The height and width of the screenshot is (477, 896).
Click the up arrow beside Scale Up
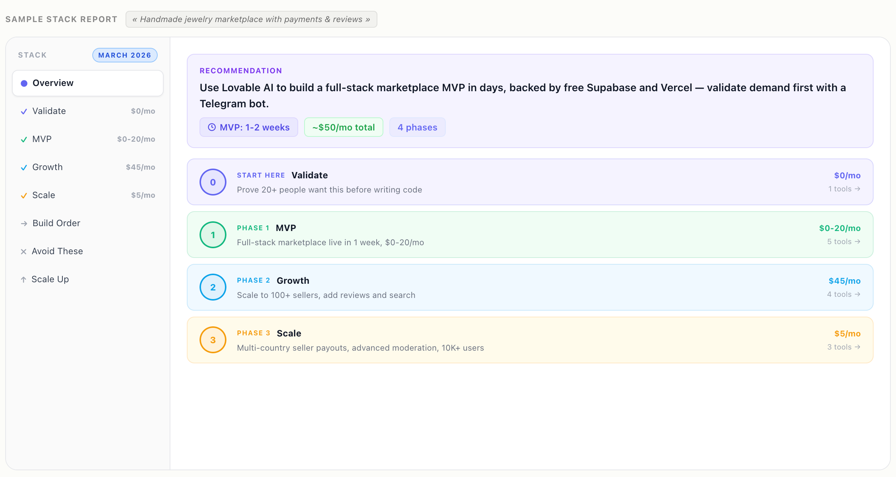point(24,279)
